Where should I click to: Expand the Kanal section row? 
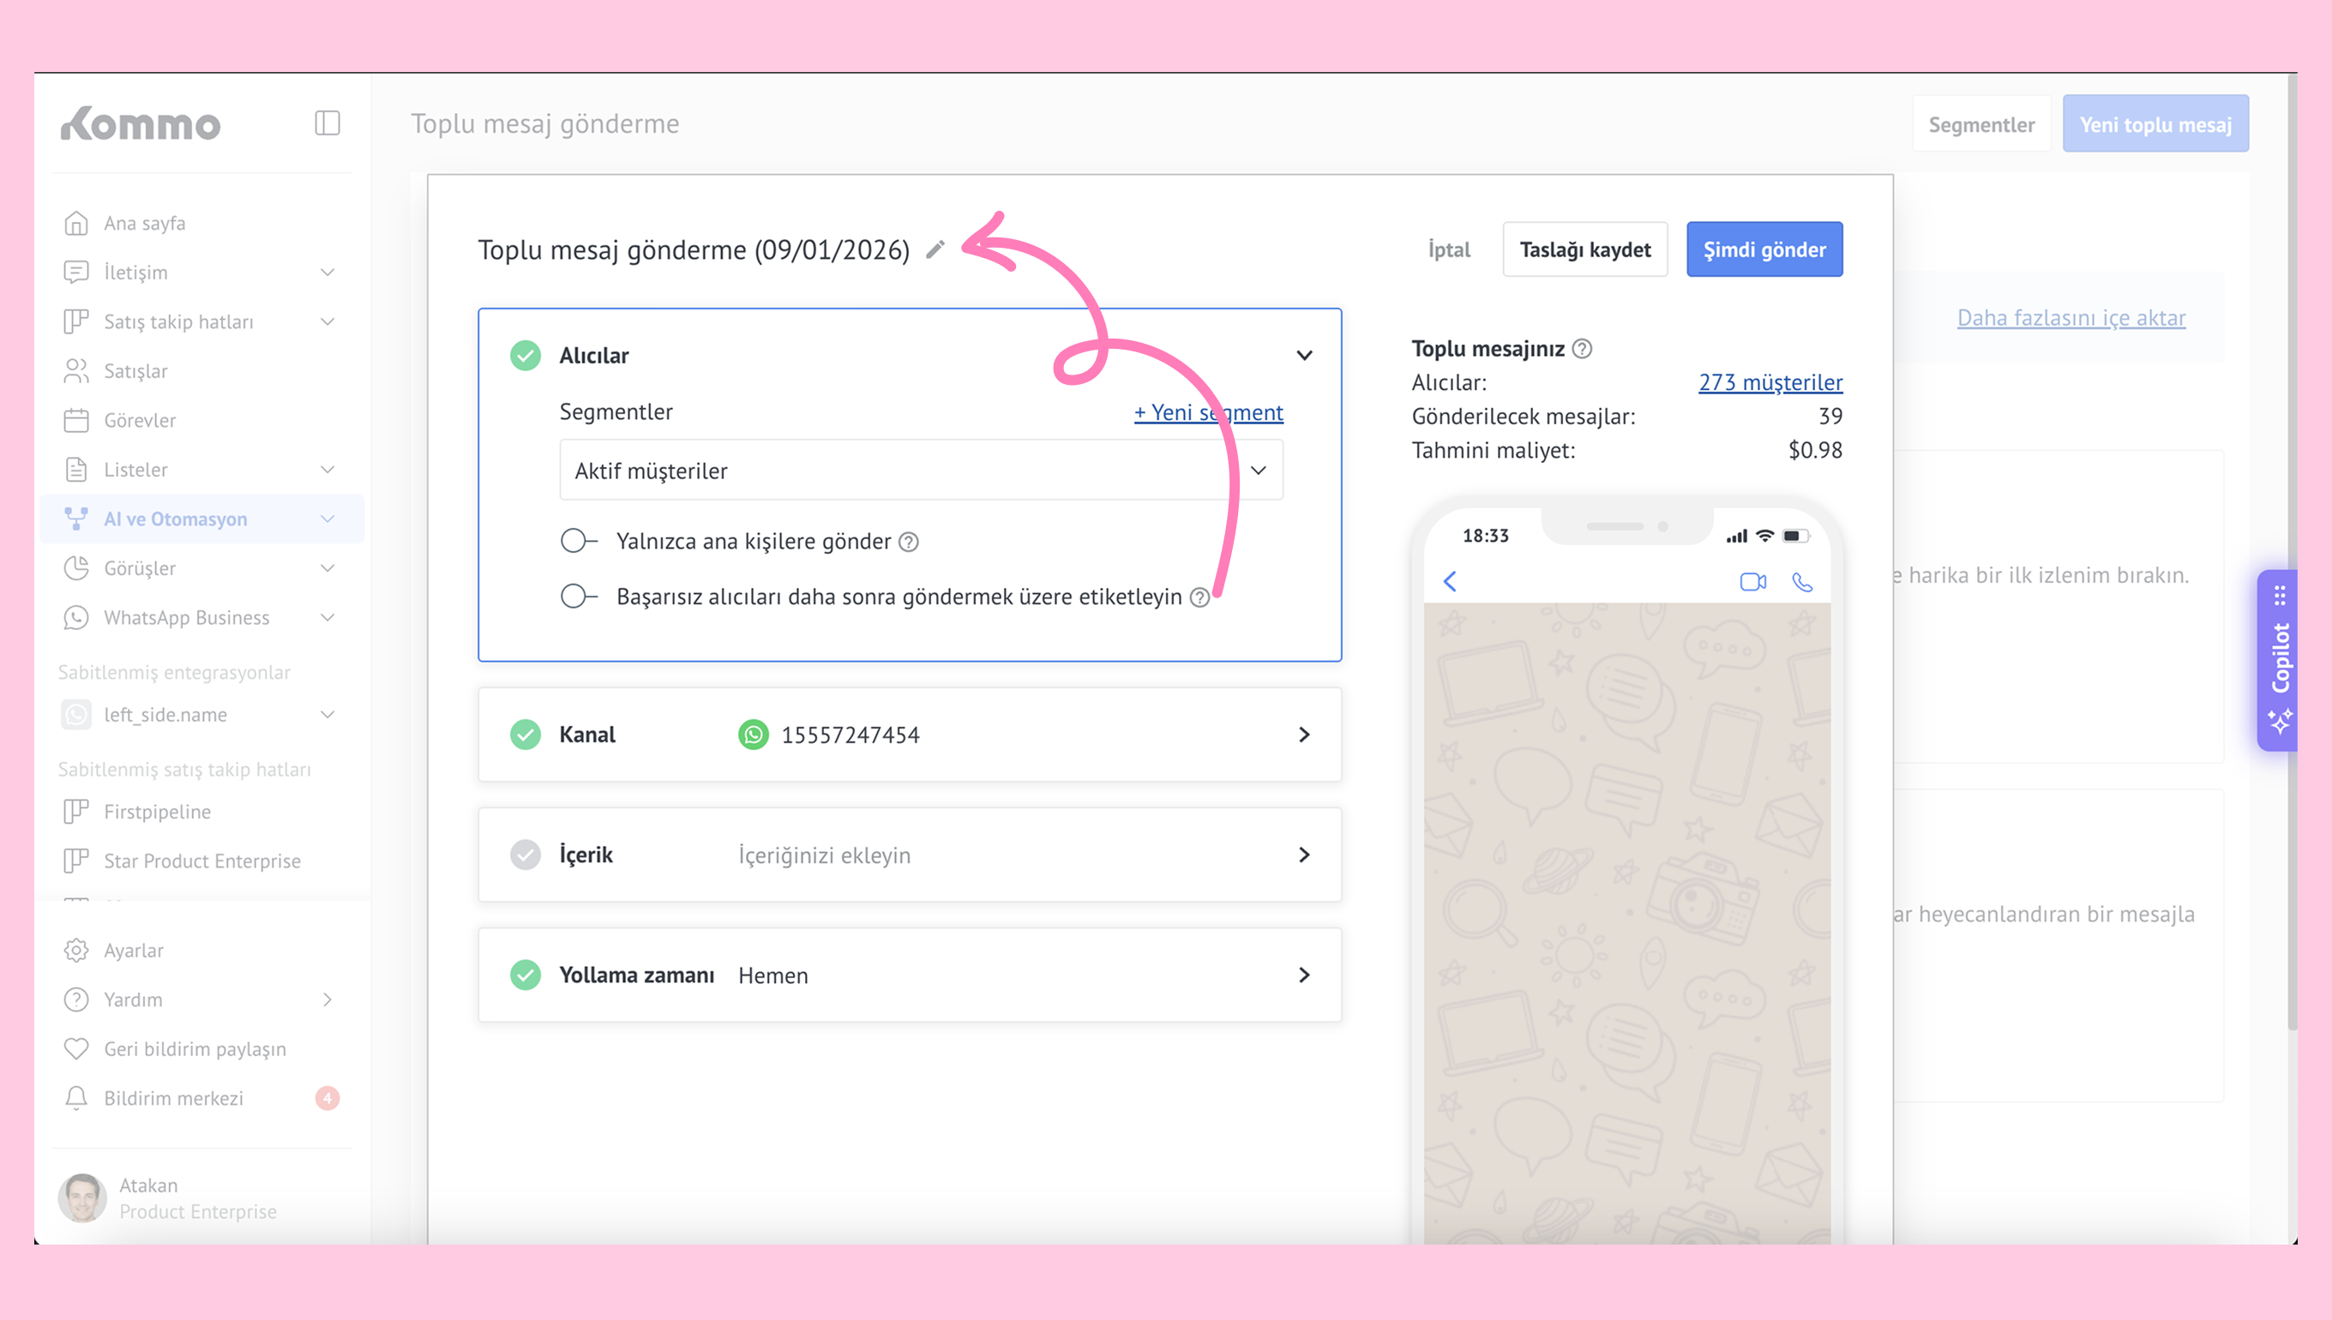point(1304,735)
